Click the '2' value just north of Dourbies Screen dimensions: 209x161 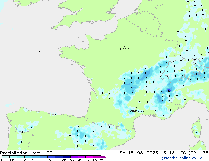click(147, 106)
